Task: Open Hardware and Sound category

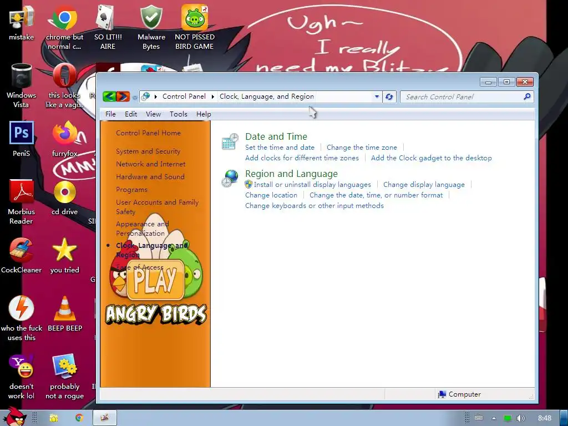Action: pos(150,177)
